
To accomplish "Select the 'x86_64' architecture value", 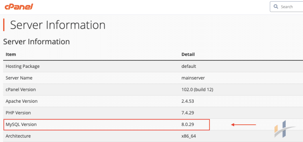I will [x=189, y=136].
